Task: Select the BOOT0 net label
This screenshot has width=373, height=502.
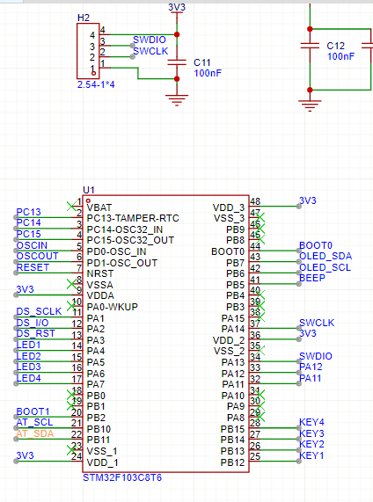Action: (316, 245)
